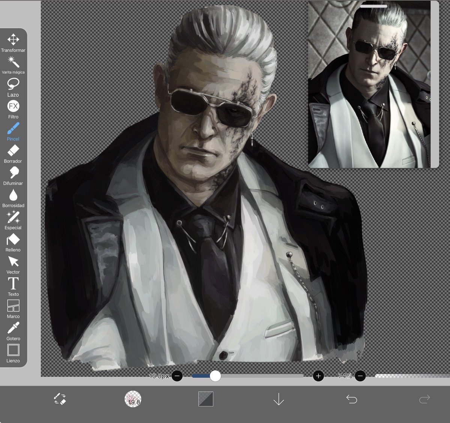The image size is (450, 423).
Task: Pick the Difuminar smudge tool
Action: 13,176
